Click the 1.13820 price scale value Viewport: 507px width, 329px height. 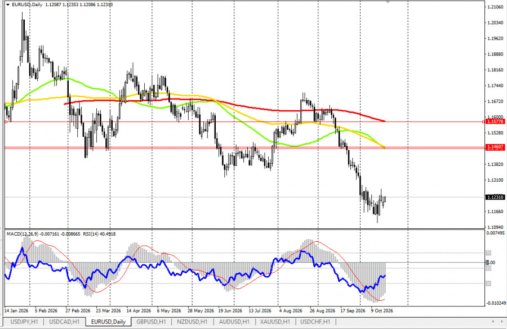(495, 164)
